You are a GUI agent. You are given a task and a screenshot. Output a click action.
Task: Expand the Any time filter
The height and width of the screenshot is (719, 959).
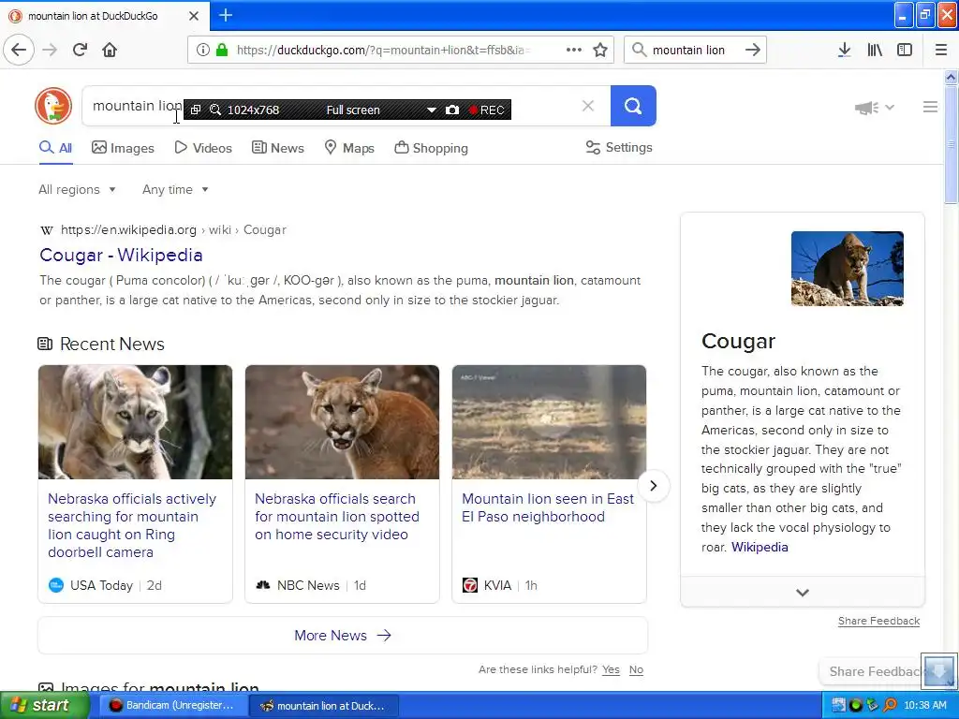click(175, 189)
